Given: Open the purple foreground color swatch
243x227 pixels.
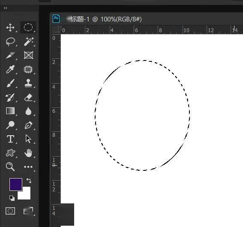Looking at the screenshot, I should coord(16,185).
